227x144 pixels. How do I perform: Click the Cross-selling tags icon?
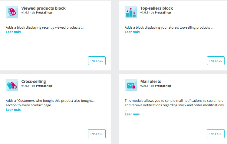(12, 85)
